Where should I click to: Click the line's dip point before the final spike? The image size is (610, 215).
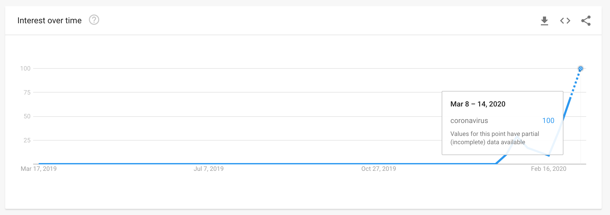[549, 156]
